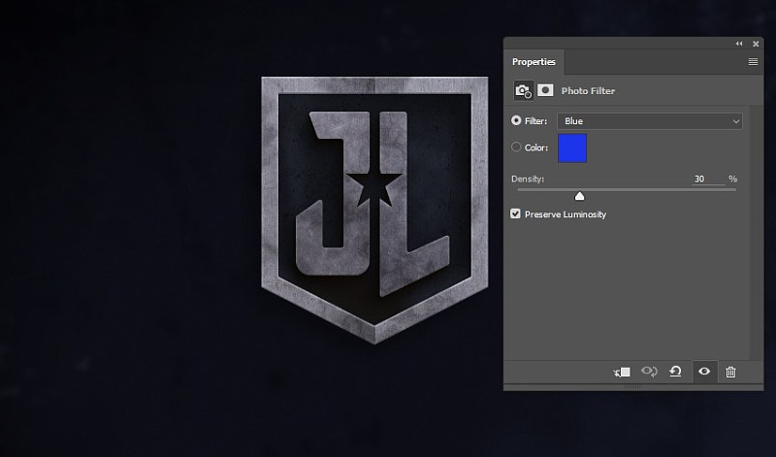Reset adjustment to defaults

click(x=675, y=372)
